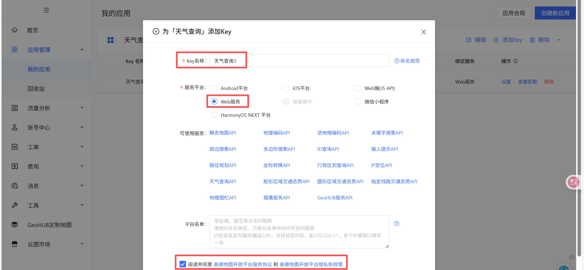
Task: Click the IP白名单 text area
Action: (299, 232)
